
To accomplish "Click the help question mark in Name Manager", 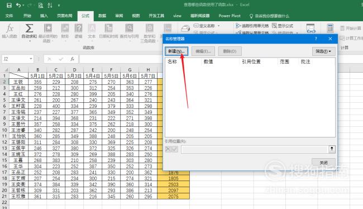I will pyautogui.click(x=316, y=39).
